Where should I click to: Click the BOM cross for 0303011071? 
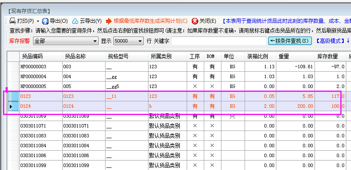(x=212, y=126)
